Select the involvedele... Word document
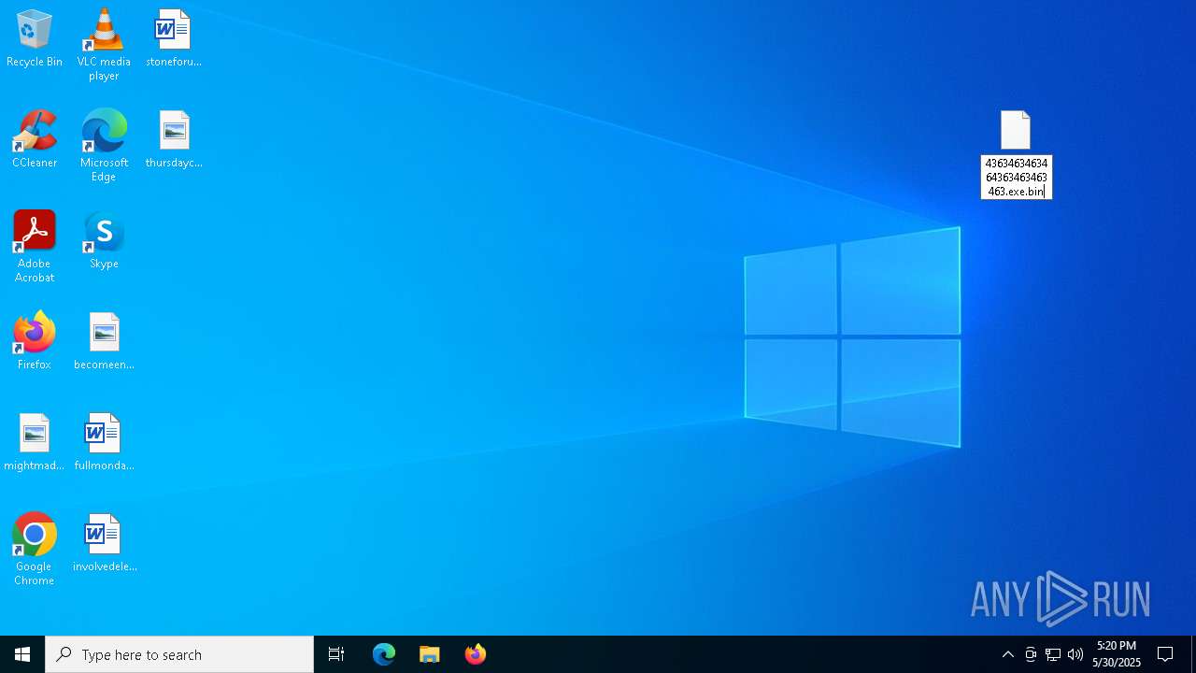This screenshot has height=673, width=1196. pos(104,542)
